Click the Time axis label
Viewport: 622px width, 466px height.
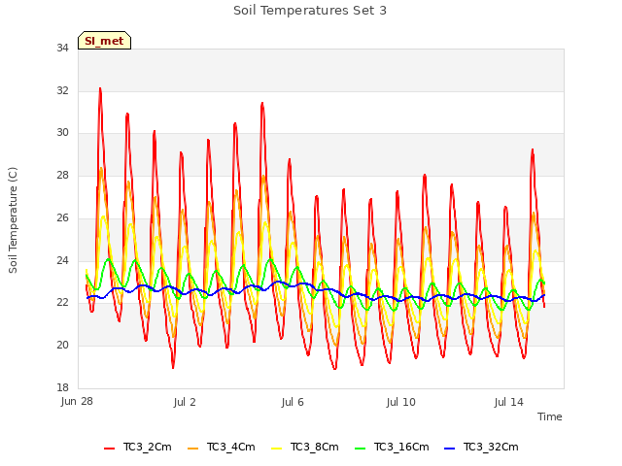tap(550, 416)
